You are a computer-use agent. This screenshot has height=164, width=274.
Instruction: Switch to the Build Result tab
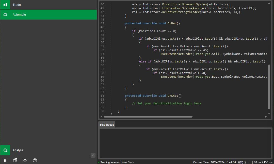tap(107, 125)
